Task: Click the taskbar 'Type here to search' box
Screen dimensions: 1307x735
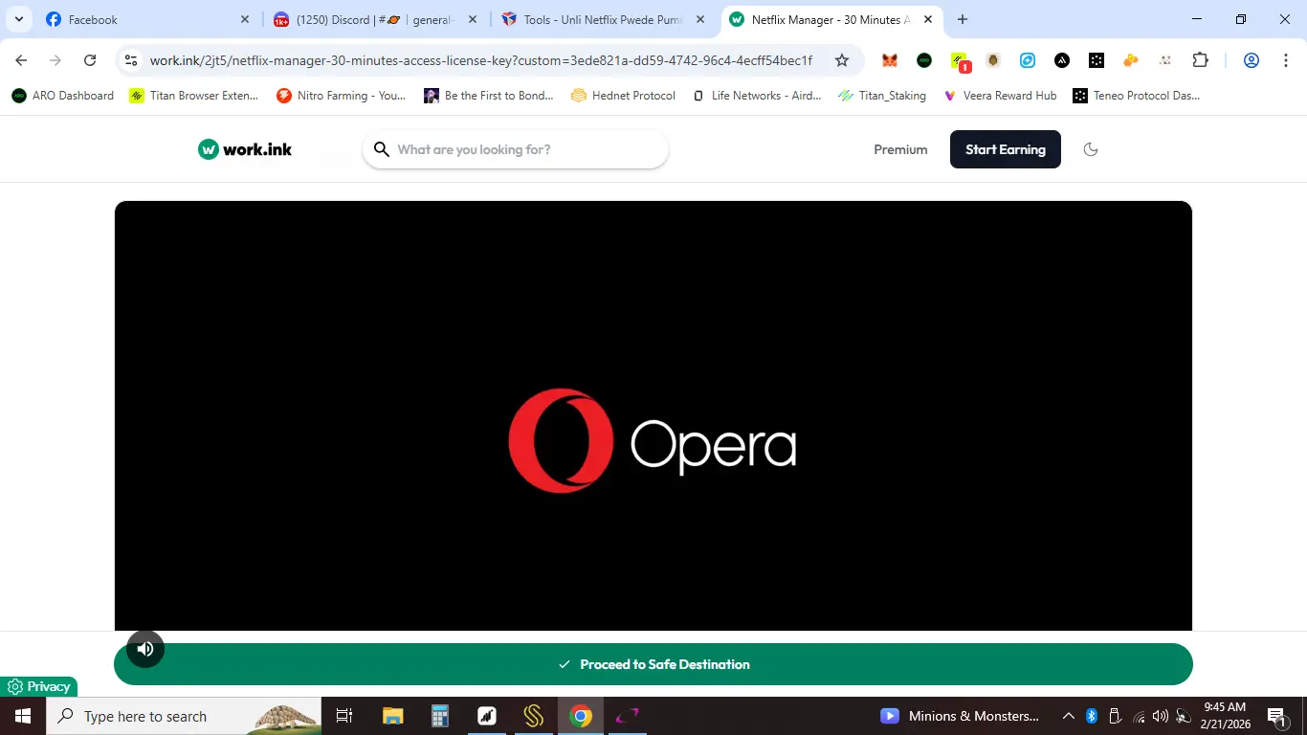Action: click(184, 716)
